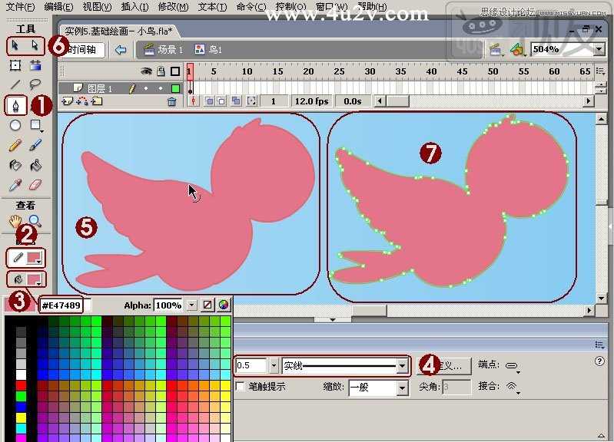Image resolution: width=614 pixels, height=442 pixels.
Task: Select the 图层 1 layer row
Action: click(x=121, y=89)
